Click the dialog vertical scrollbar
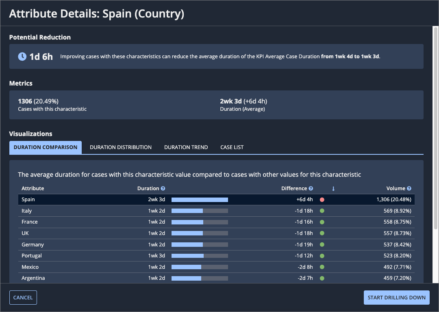Viewport: 439px width, 312px height. [435, 127]
